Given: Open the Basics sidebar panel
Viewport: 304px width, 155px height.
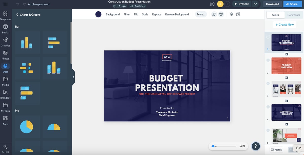Looking at the screenshot, I should 5,29.
